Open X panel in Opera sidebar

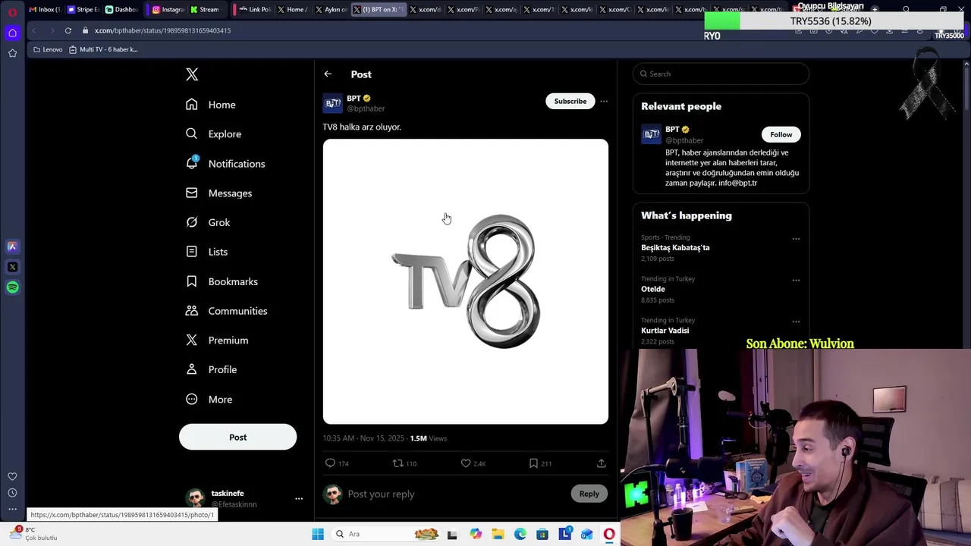[12, 267]
